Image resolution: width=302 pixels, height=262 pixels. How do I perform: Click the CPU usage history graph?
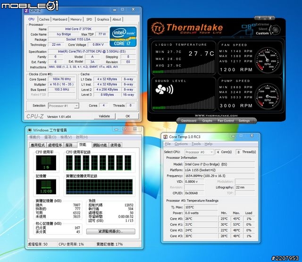coord(99,163)
